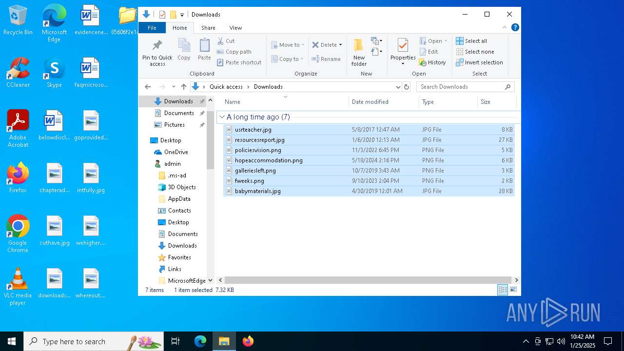The width and height of the screenshot is (624, 351).
Task: Click Quick access in the address bar
Action: [x=226, y=87]
